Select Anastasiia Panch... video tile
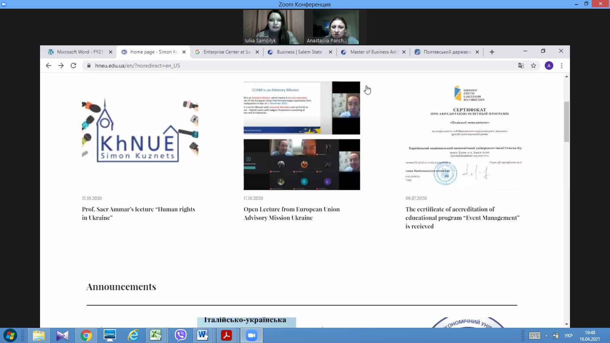The height and width of the screenshot is (343, 610). pyautogui.click(x=335, y=27)
